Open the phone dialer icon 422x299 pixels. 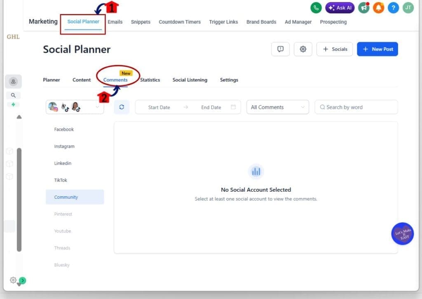pyautogui.click(x=316, y=8)
